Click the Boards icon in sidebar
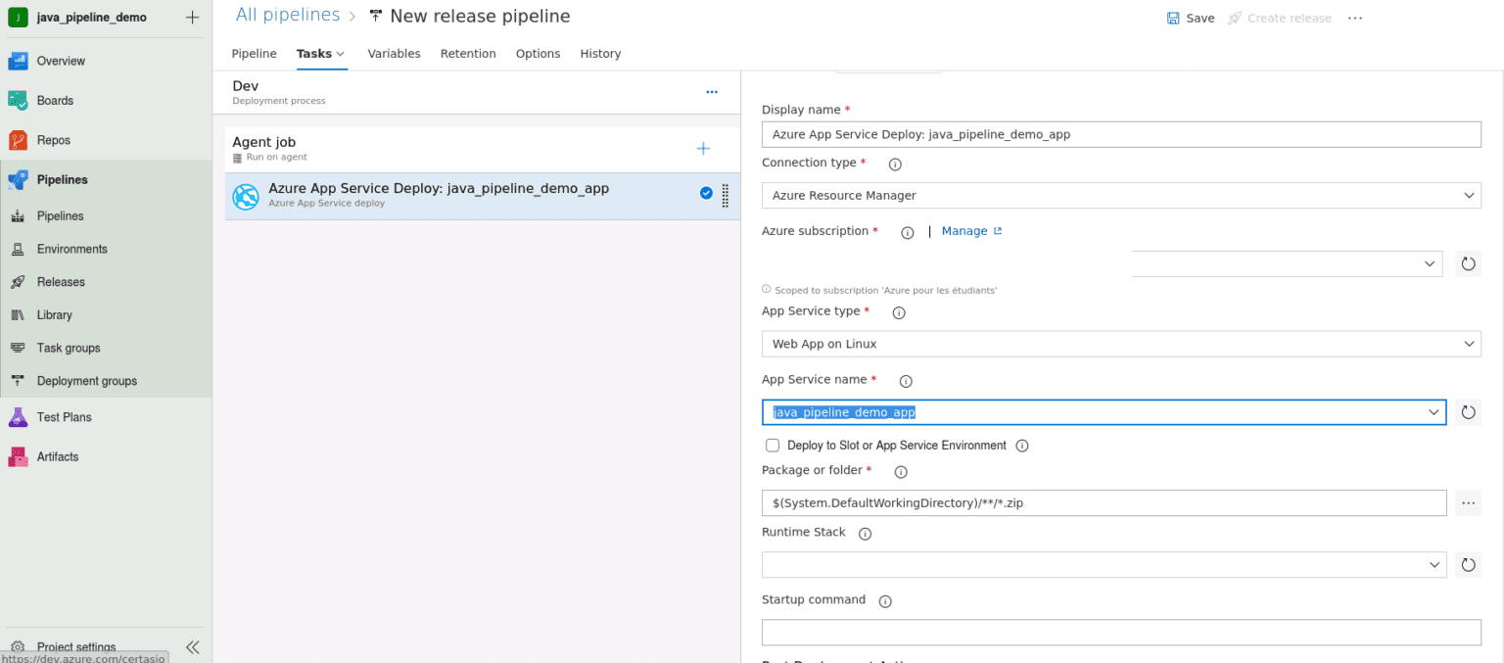1504x663 pixels. pyautogui.click(x=18, y=101)
